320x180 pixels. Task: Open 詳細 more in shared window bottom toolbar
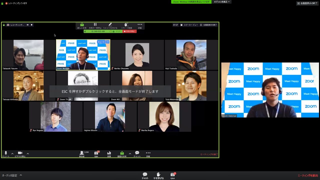coord(148,154)
